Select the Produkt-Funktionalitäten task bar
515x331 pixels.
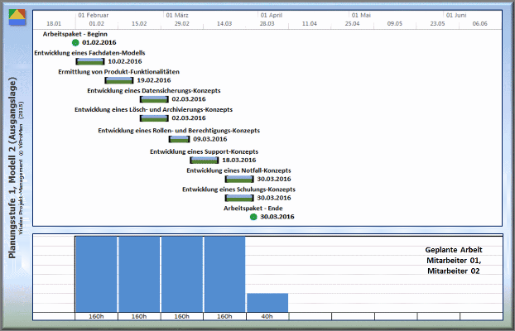click(x=120, y=80)
